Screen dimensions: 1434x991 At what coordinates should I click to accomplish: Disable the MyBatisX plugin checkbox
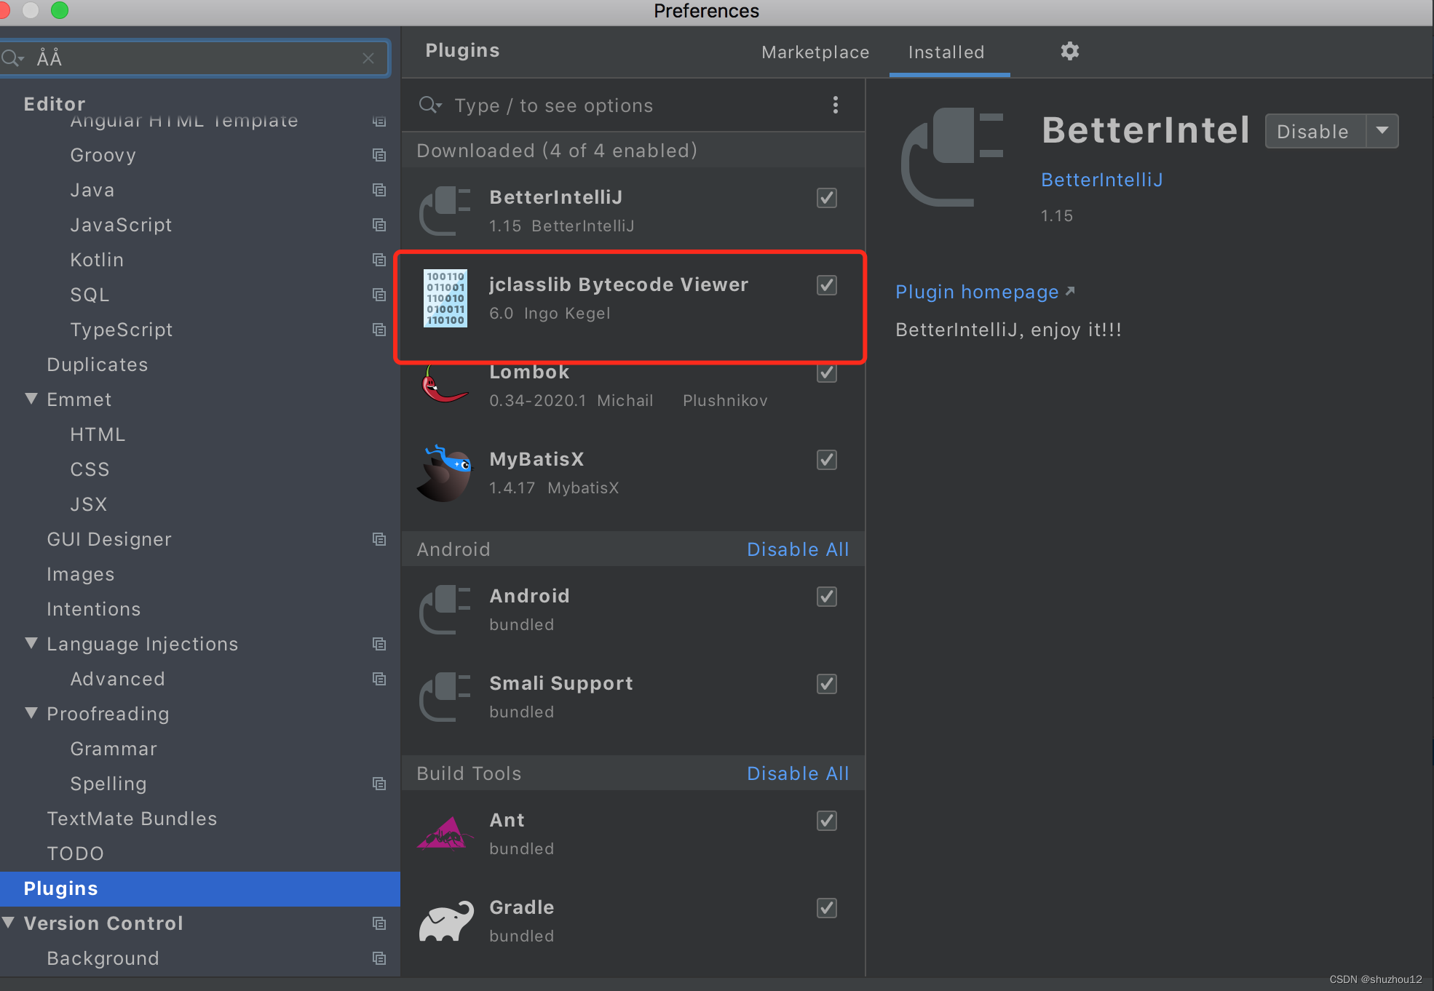click(827, 460)
